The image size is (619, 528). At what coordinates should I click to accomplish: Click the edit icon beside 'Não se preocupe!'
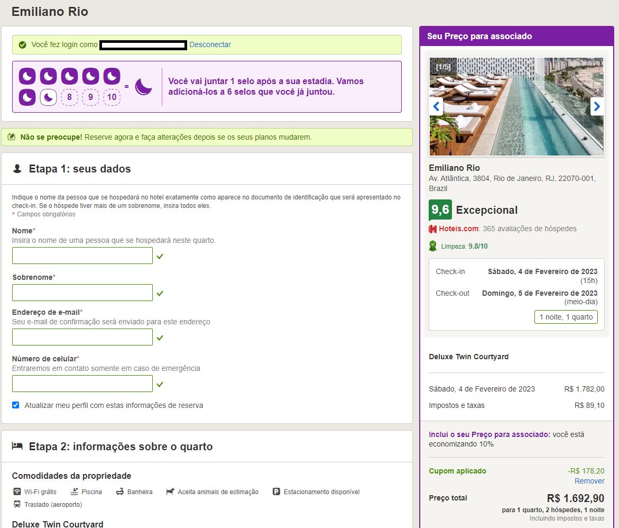pos(12,136)
